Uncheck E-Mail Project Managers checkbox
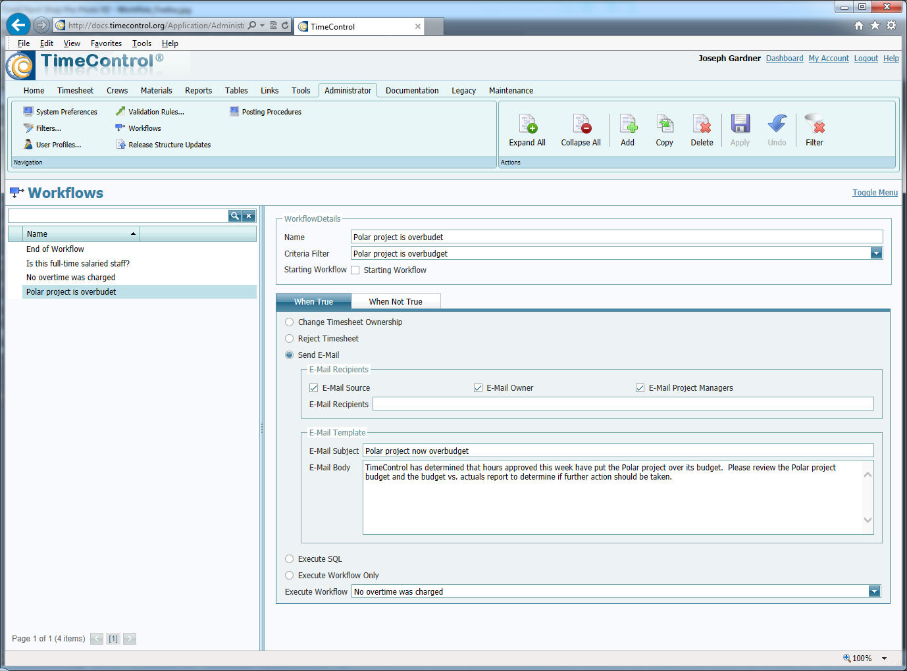 pyautogui.click(x=640, y=388)
